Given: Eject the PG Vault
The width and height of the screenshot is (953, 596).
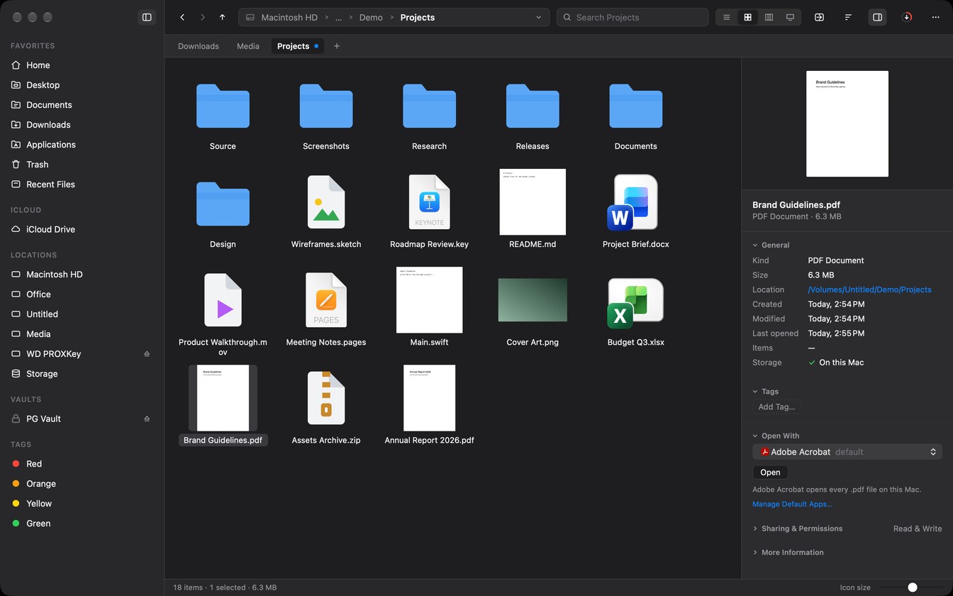Looking at the screenshot, I should point(147,419).
